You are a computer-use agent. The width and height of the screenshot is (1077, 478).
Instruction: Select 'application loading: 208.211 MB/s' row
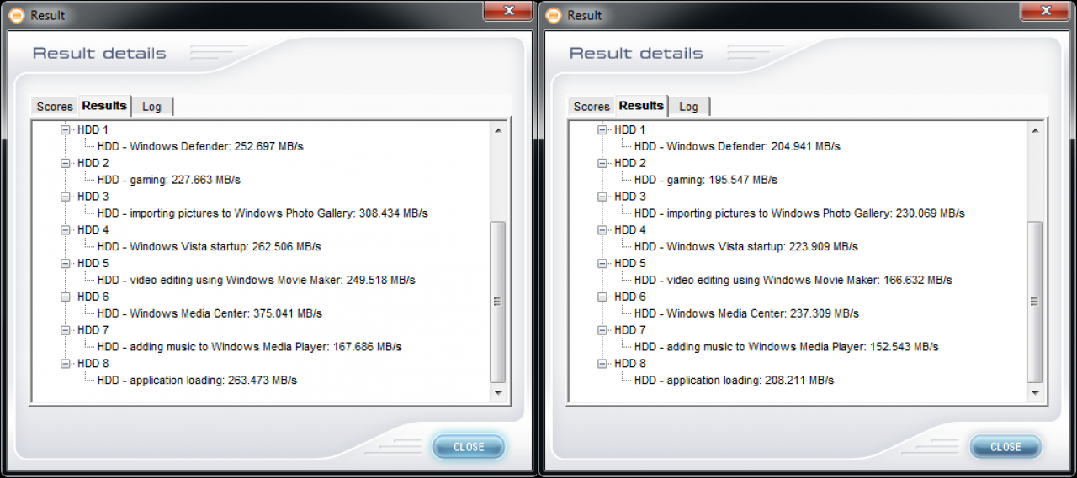[734, 381]
